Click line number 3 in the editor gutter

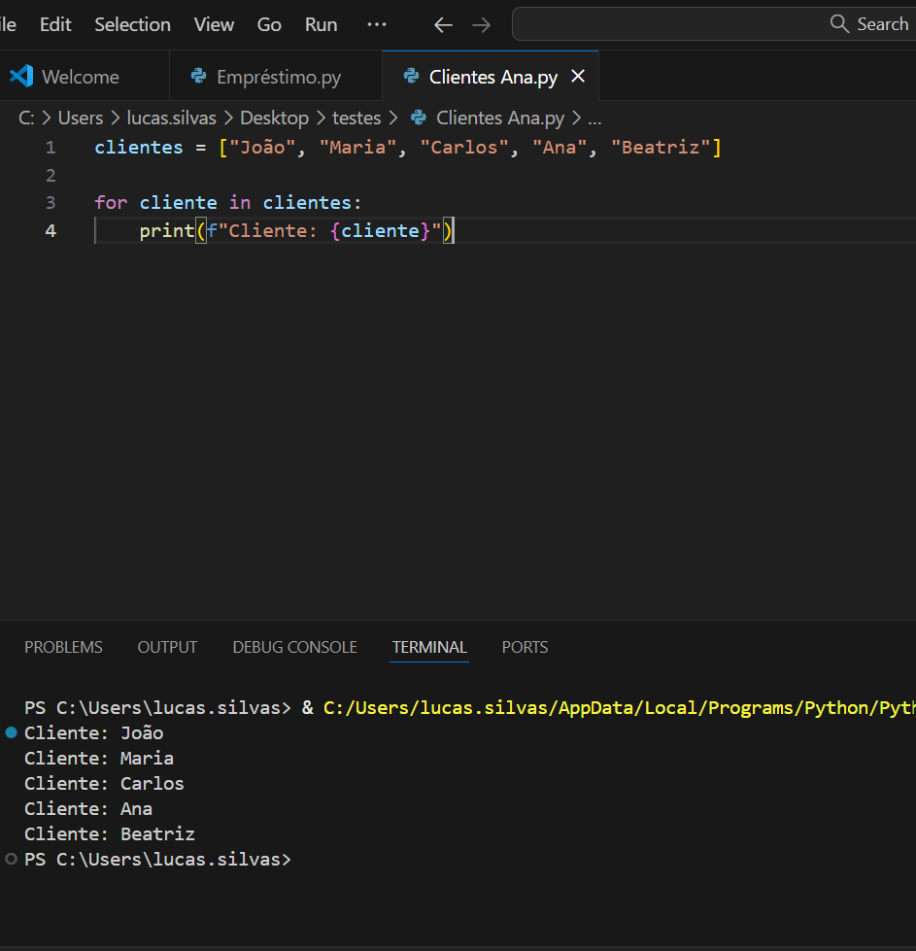[51, 203]
